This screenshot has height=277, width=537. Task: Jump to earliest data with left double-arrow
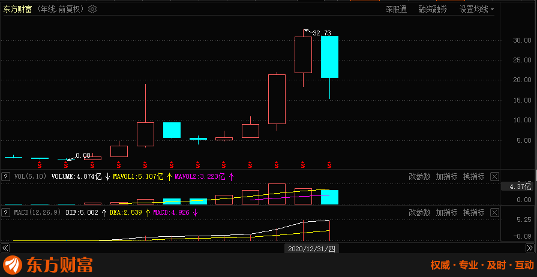tap(5, 248)
